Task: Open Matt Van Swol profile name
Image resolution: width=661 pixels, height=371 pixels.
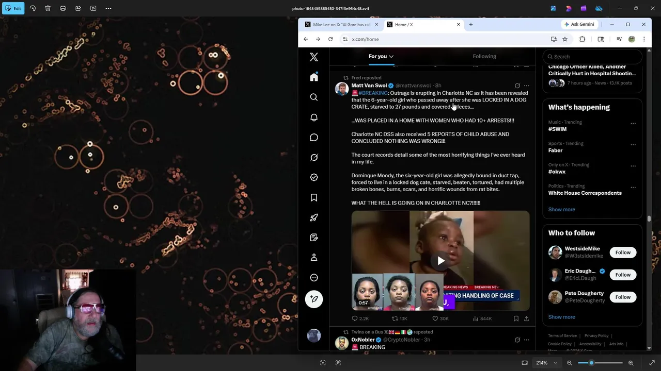Action: pyautogui.click(x=369, y=86)
